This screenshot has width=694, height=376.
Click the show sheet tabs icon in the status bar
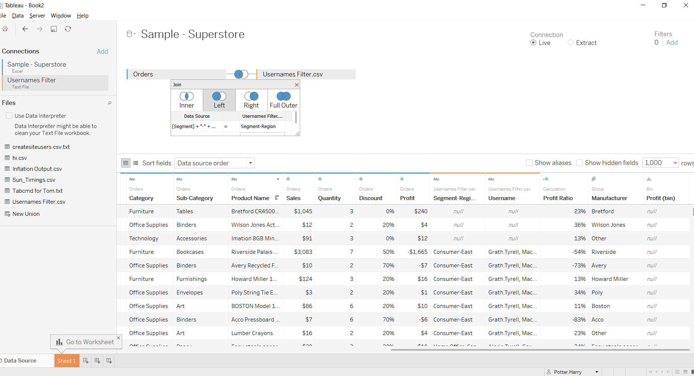pyautogui.click(x=677, y=372)
